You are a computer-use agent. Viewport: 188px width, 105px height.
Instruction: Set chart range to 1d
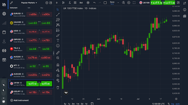(86, 104)
